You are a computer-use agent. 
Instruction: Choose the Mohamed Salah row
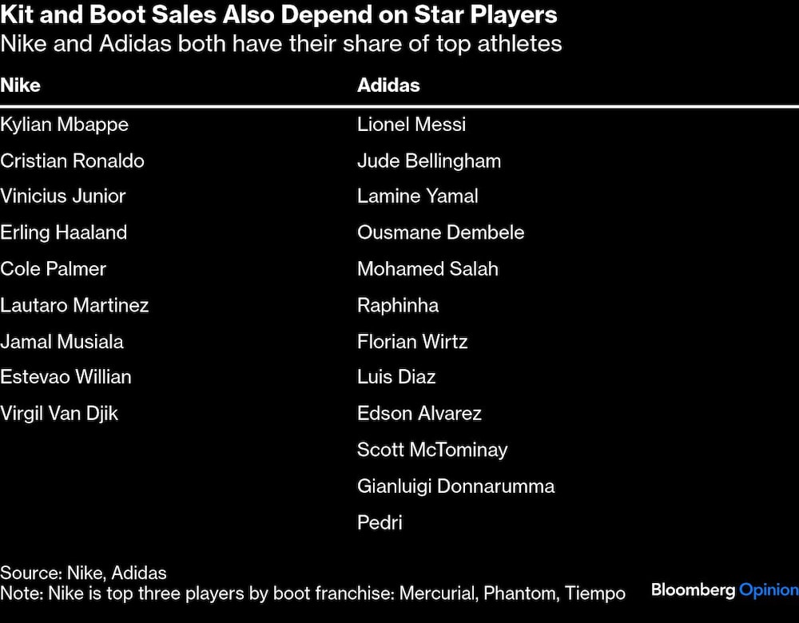[427, 268]
